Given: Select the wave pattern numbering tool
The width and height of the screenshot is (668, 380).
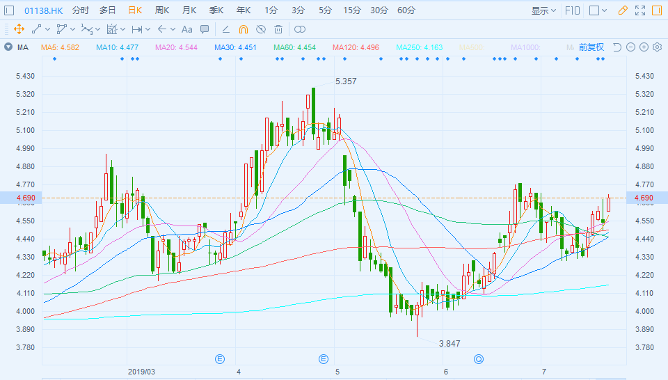Looking at the screenshot, I should click(x=87, y=29).
